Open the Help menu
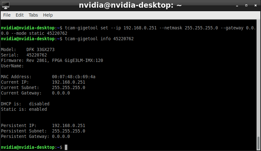Screen dimensions: 261x151 click(x=48, y=15)
